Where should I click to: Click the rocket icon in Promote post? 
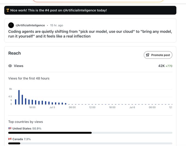click(x=147, y=55)
